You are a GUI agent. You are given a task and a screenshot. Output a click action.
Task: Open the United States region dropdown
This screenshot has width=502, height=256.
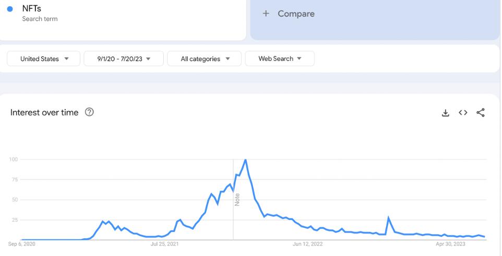click(x=44, y=59)
